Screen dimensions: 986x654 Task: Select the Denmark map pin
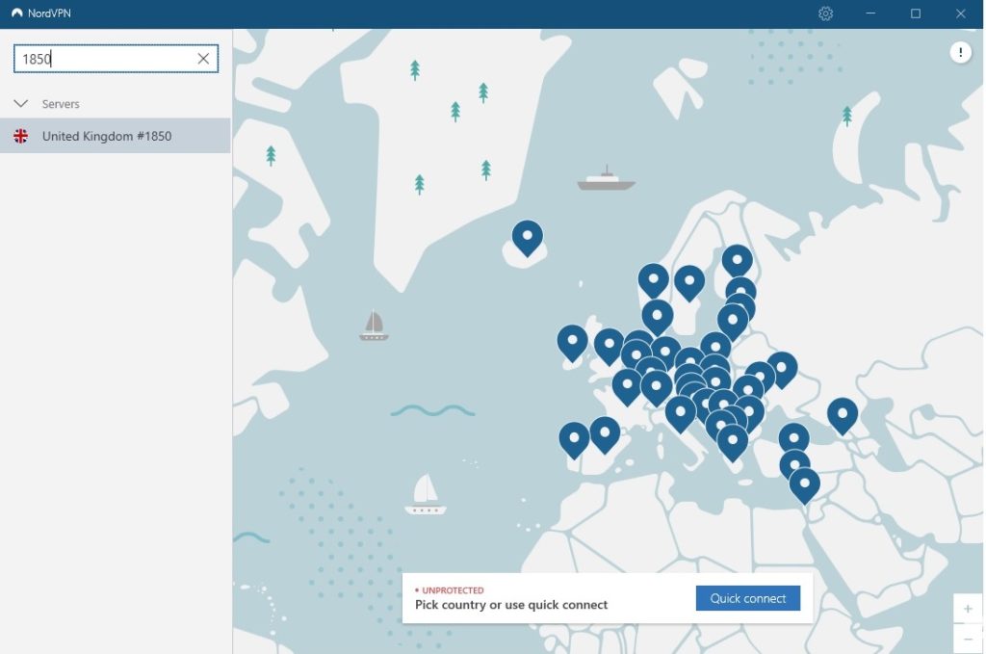pyautogui.click(x=657, y=316)
